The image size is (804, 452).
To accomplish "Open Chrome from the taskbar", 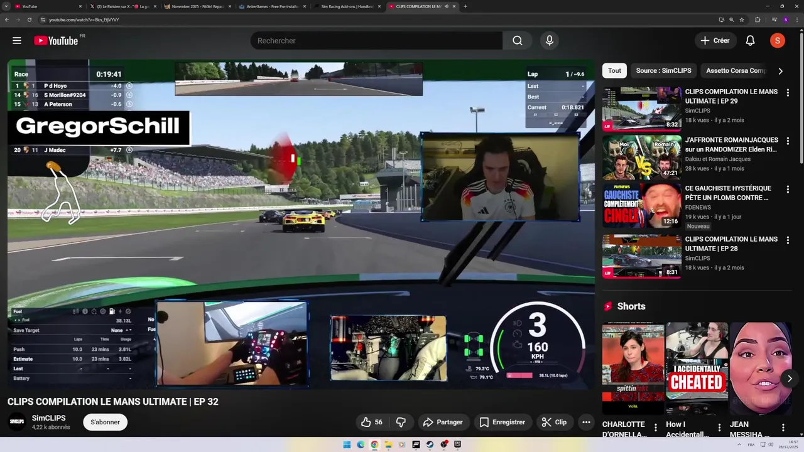I will click(374, 444).
